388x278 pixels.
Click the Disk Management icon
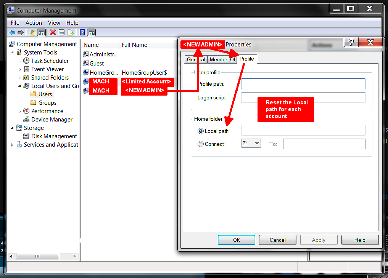coord(26,136)
